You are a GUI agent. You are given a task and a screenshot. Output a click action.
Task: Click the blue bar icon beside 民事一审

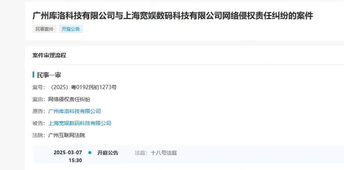[x=33, y=75]
